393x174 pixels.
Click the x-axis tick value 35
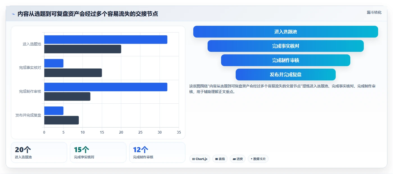click(179, 133)
